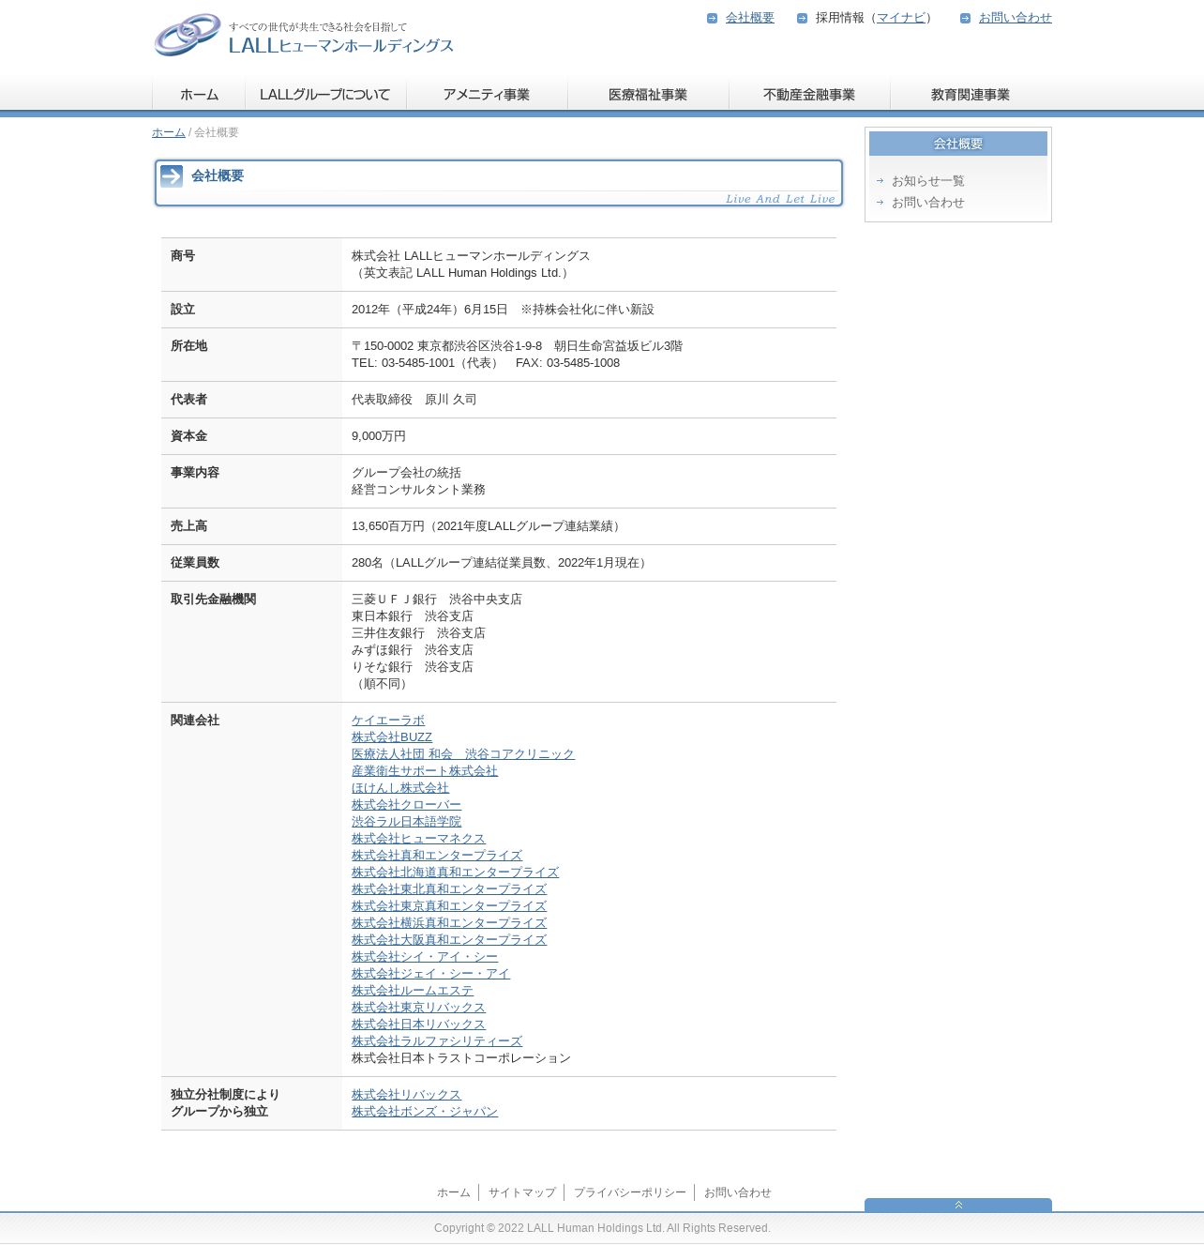Click the 会社概要 sidebar heading

pos(958,144)
